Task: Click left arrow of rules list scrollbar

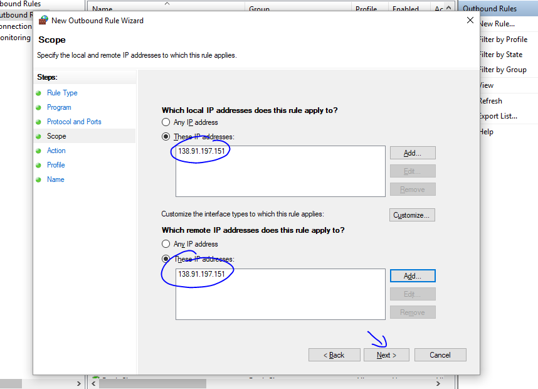Action: [x=93, y=383]
